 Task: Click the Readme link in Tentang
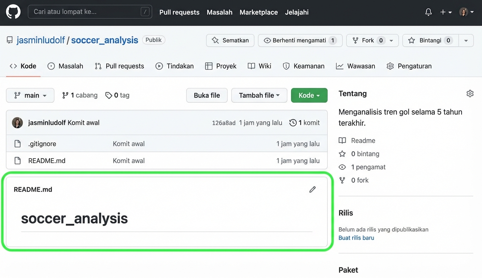point(357,140)
